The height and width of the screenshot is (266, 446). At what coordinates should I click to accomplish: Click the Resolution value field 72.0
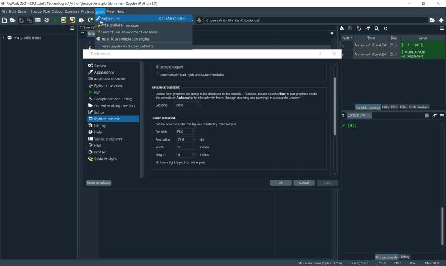click(x=185, y=139)
